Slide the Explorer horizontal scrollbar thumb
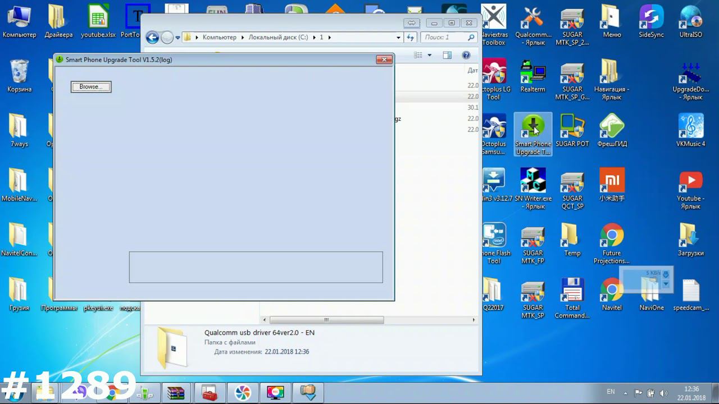719x404 pixels. 326,320
